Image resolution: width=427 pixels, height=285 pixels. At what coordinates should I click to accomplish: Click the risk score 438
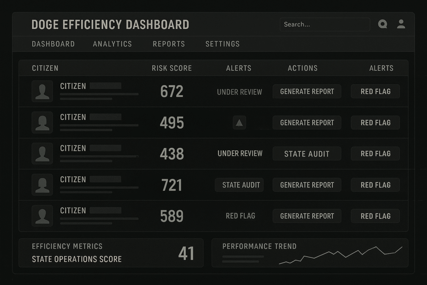click(172, 154)
